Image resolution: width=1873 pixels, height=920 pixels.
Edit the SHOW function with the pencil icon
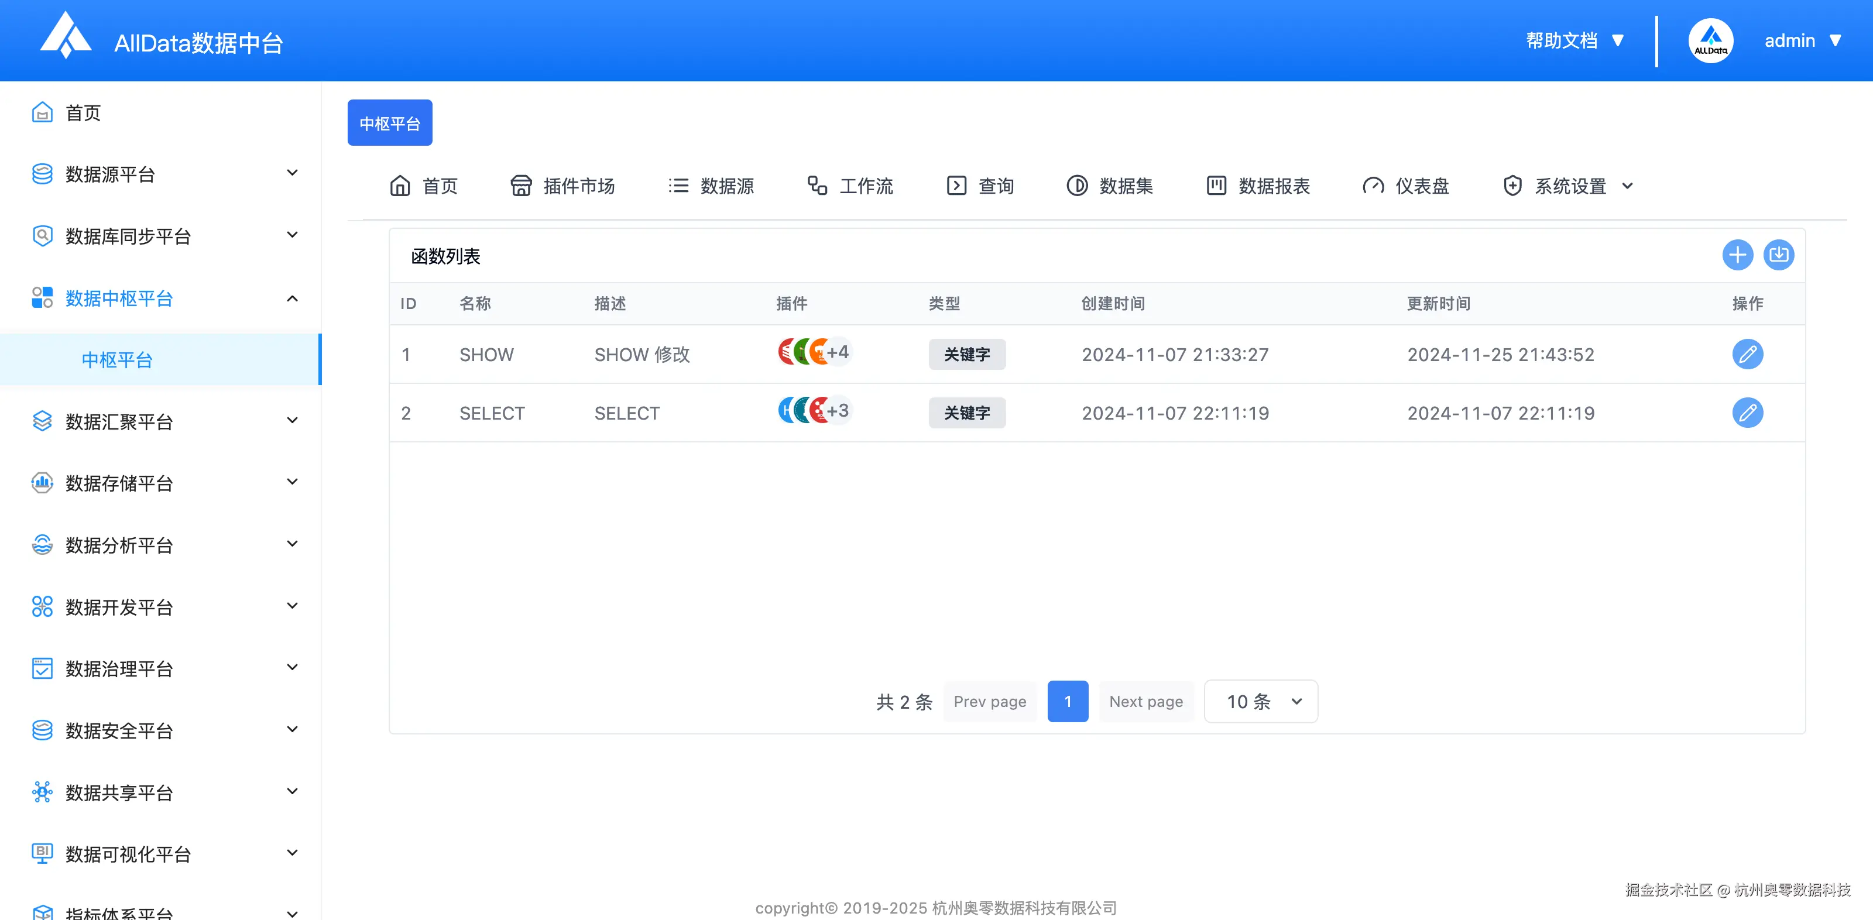point(1749,354)
